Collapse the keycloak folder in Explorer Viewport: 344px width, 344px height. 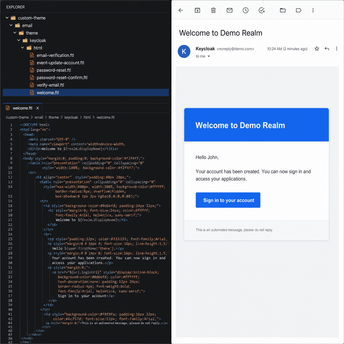click(x=19, y=40)
